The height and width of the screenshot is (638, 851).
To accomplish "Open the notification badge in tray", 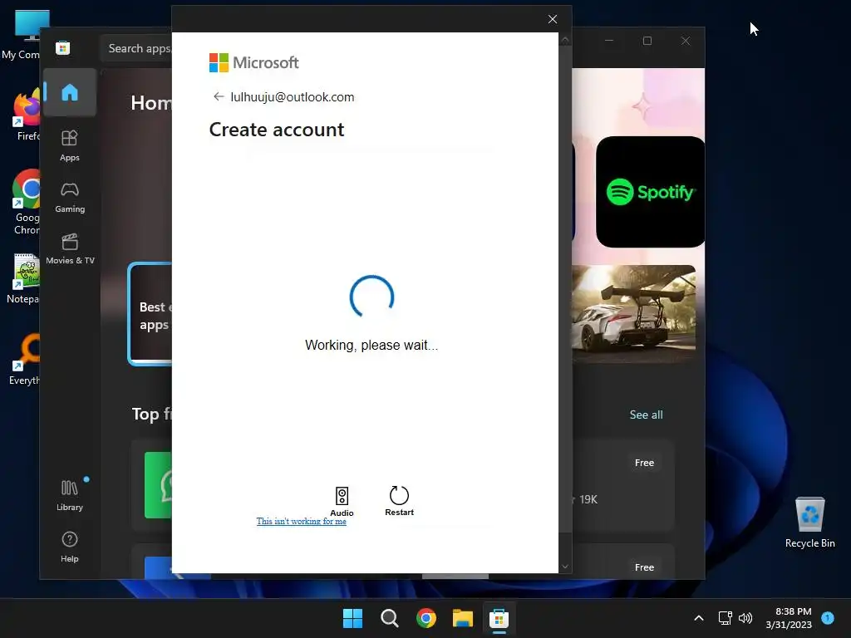I will 828,617.
